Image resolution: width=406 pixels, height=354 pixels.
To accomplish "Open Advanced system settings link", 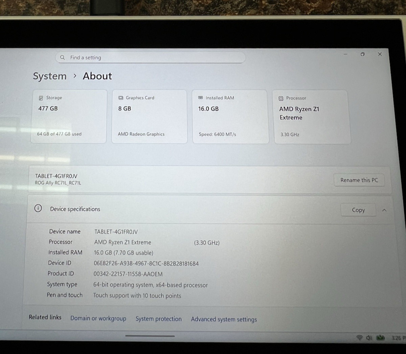I will pos(224,319).
